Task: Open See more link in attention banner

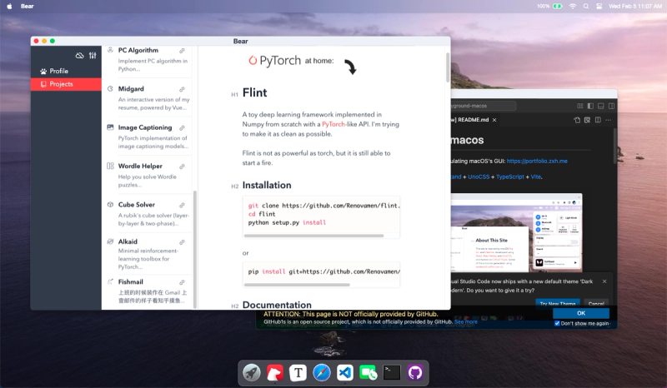Action: 466,321
